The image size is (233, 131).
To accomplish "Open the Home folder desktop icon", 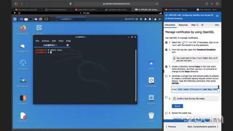I will 151,65.
